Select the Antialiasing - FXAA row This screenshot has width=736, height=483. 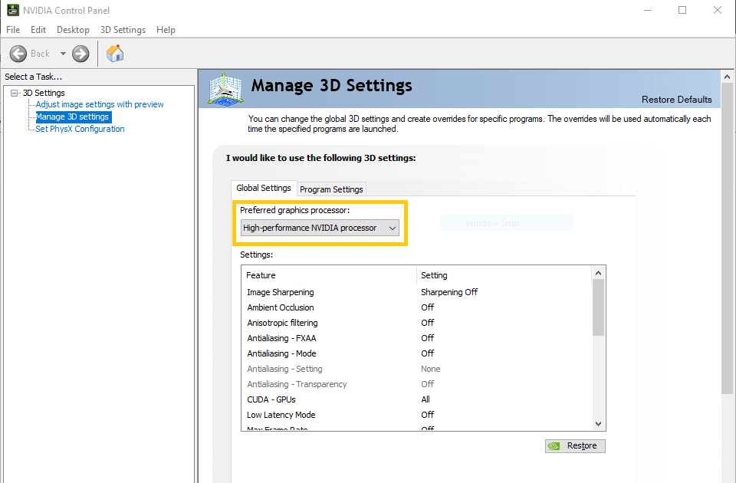(416, 338)
